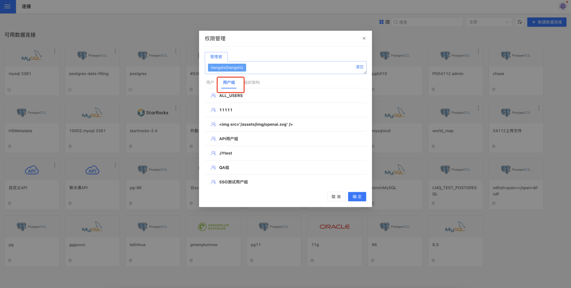571x288 pixels.
Task: Select the <img src='/assets/img/openai.svg' /> row
Action: pyautogui.click(x=285, y=124)
